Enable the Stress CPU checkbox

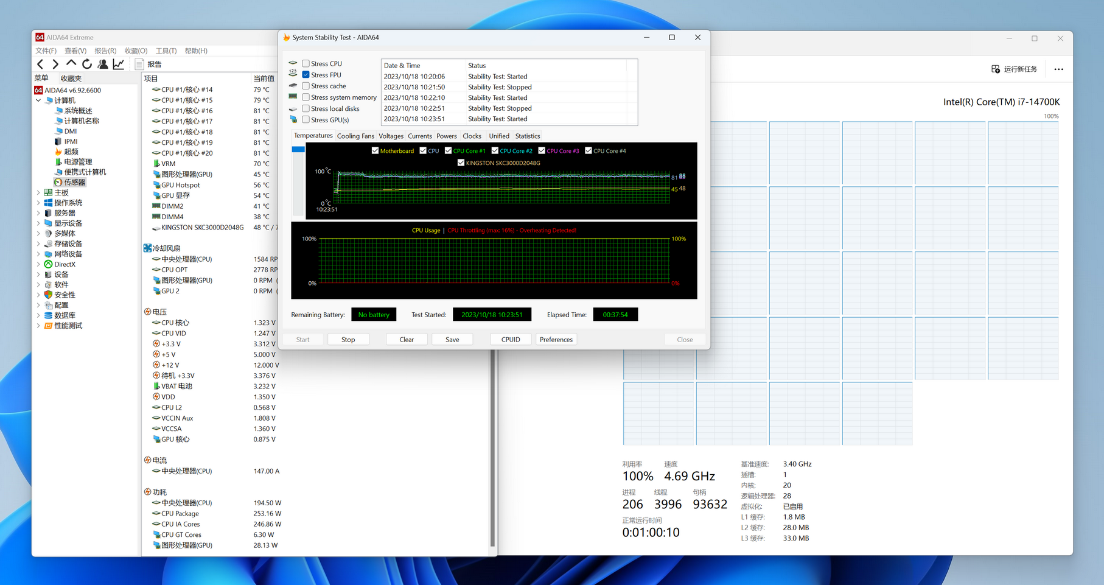click(306, 63)
